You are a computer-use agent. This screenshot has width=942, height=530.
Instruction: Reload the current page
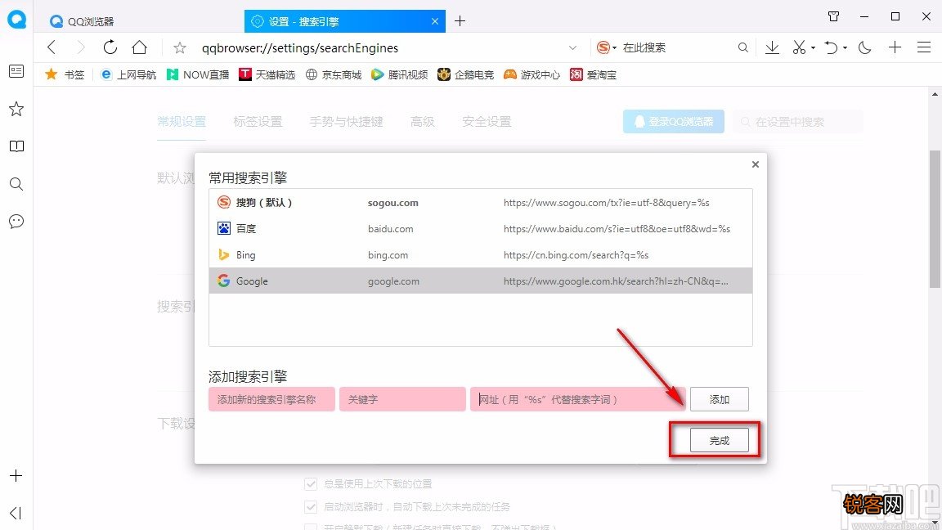click(110, 47)
